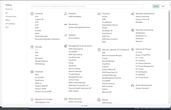Click the Mobile category icon
The width and height of the screenshot is (171, 110).
click(99, 100)
